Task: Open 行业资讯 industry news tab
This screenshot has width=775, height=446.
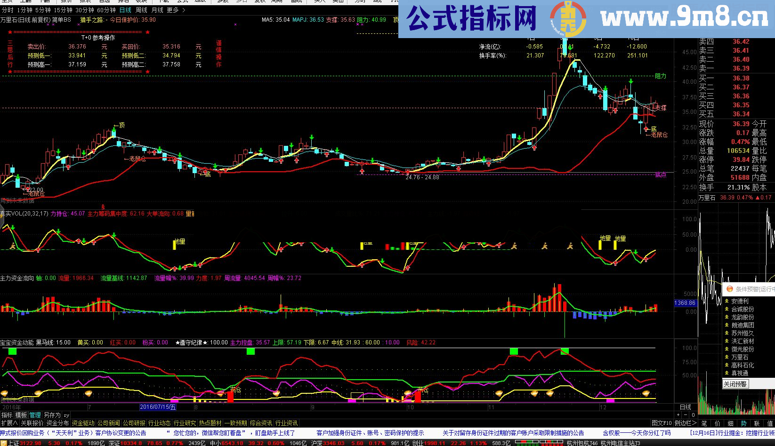Action: click(x=287, y=423)
